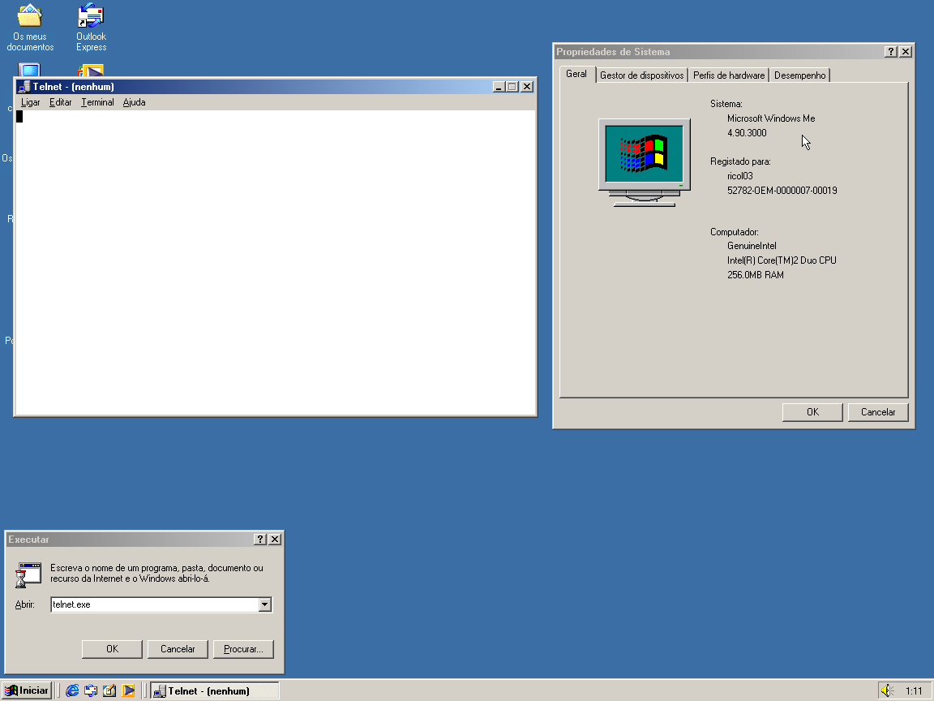Open Os meus documentos desktop icon
This screenshot has width=934, height=701.
pos(30,28)
